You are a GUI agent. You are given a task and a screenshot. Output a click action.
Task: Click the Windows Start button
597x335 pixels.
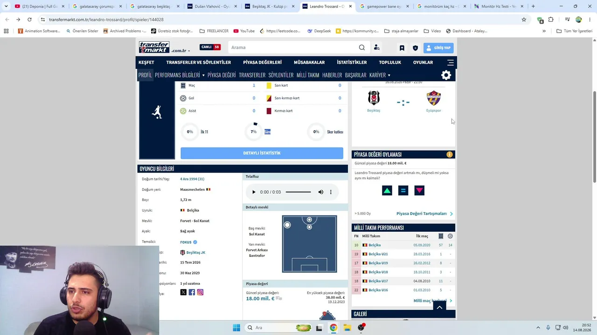point(236,328)
